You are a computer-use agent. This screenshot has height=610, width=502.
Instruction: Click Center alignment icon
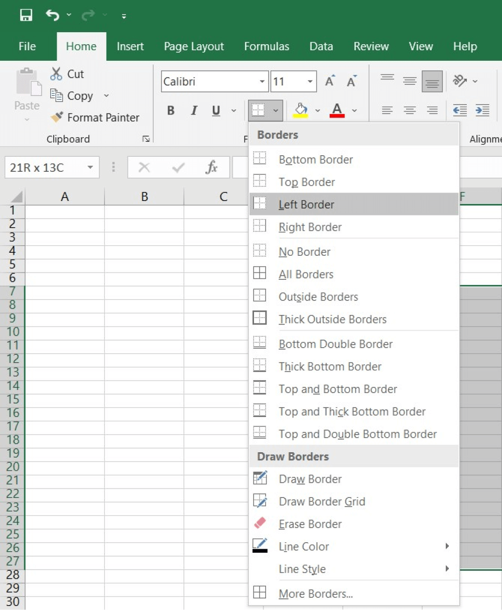tap(410, 111)
